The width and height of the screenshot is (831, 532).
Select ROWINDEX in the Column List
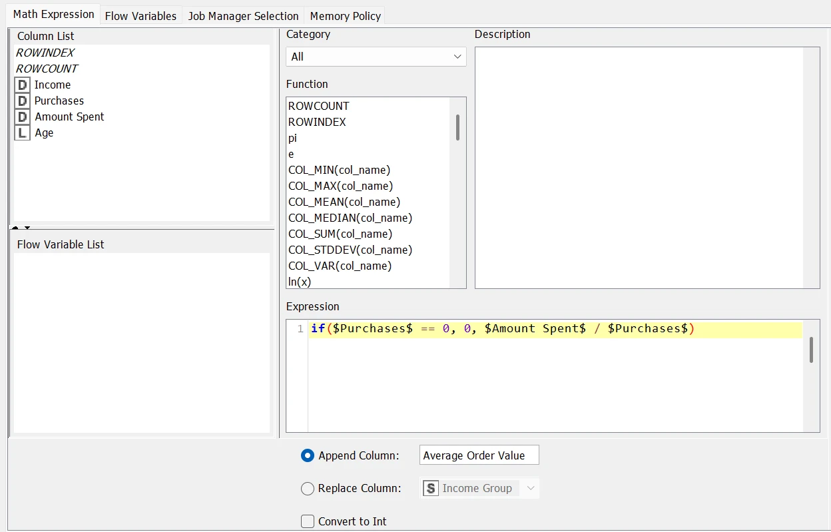click(x=45, y=53)
